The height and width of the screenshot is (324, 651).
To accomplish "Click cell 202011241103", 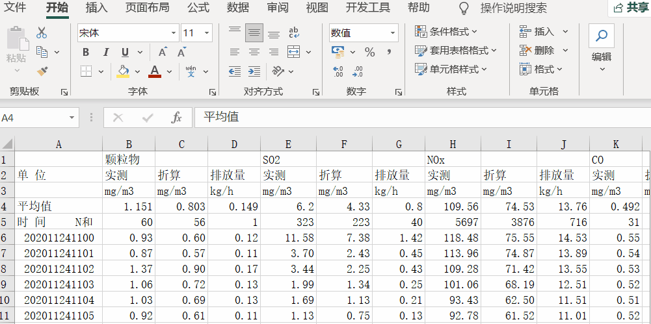I will (59, 284).
